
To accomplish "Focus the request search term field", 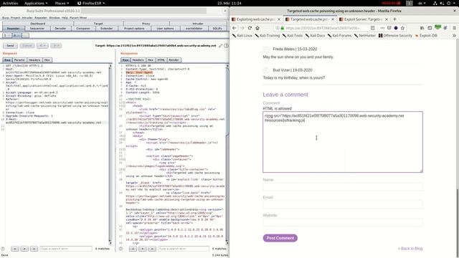I will click(x=66, y=249).
